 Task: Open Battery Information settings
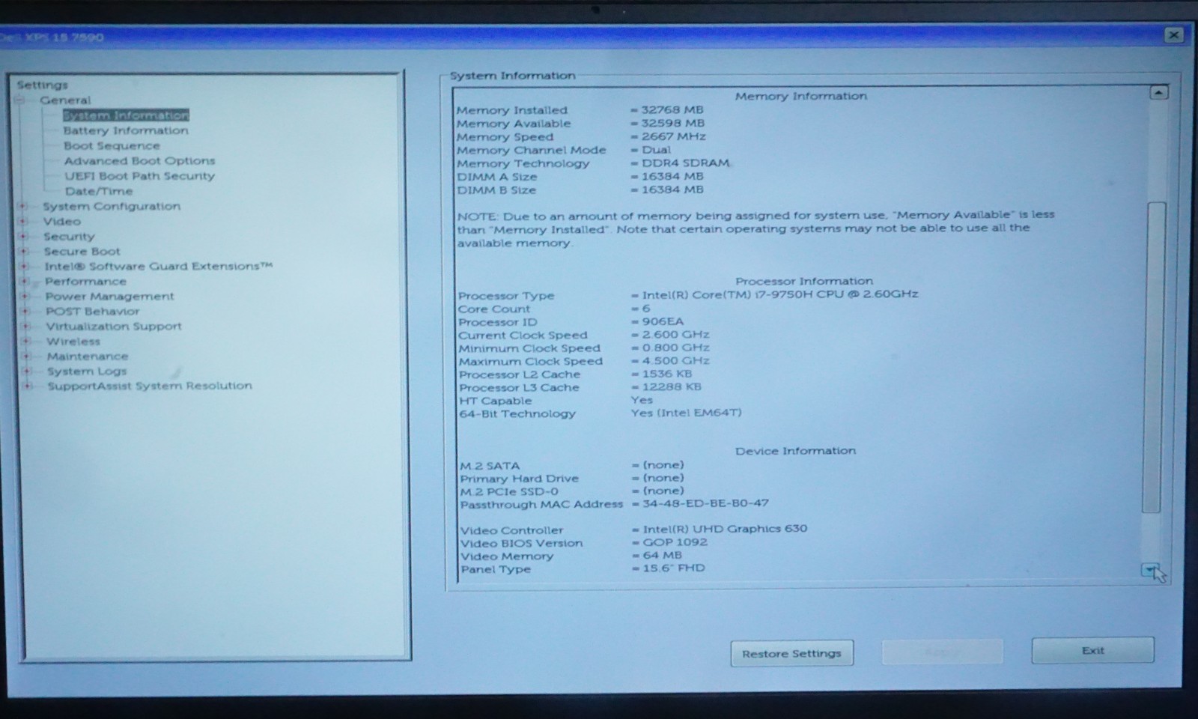click(126, 130)
